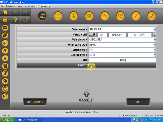Click the MEGANE II vehicle type value
Viewport: 163px width, 122px height.
pos(96,40)
